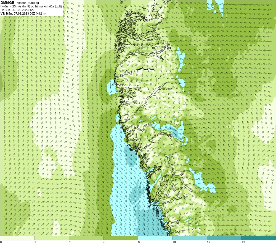Click the '10' scale label

tap(174, 242)
